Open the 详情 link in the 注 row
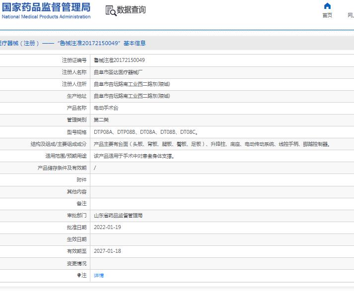The height and width of the screenshot is (291, 354). coord(99,275)
